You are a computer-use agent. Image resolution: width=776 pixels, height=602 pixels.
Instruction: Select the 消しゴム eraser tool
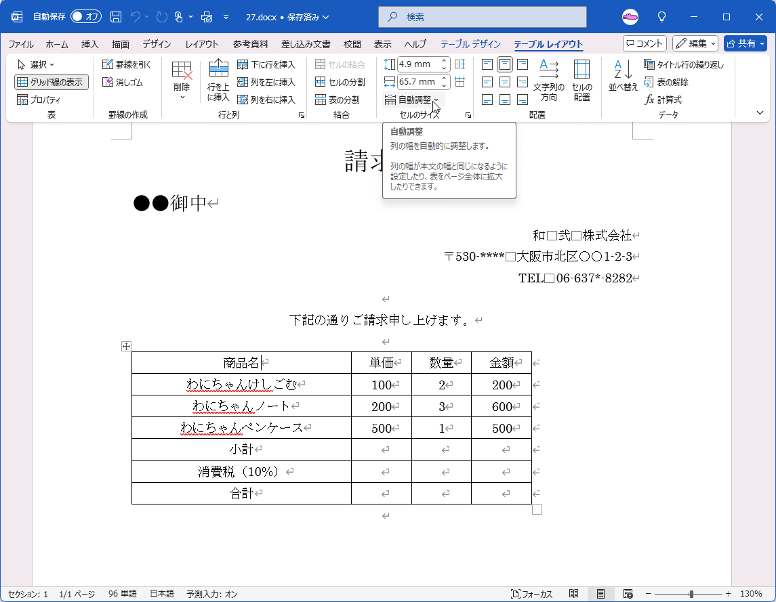pos(123,82)
